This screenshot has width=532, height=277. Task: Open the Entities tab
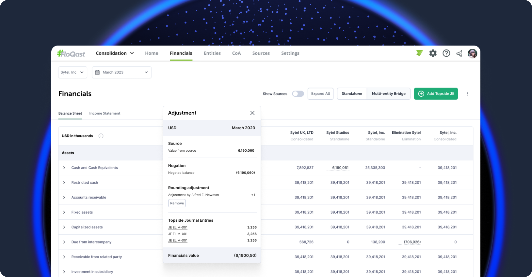pyautogui.click(x=212, y=53)
